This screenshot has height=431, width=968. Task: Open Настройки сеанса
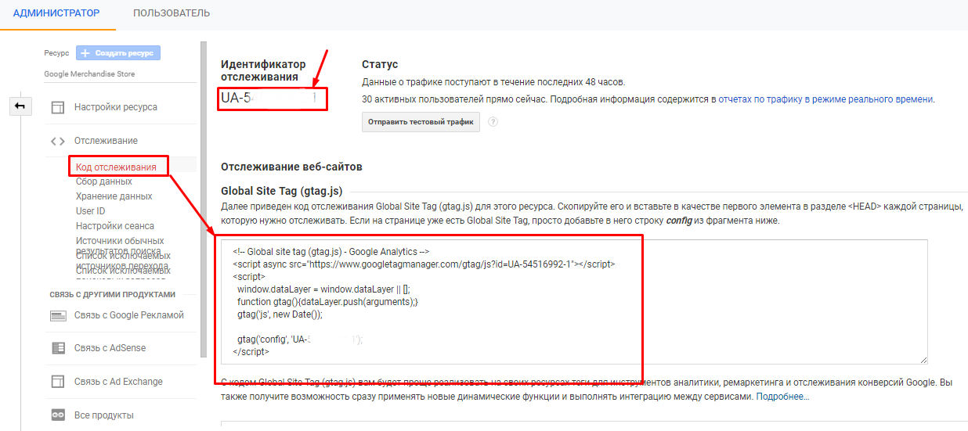(x=114, y=226)
